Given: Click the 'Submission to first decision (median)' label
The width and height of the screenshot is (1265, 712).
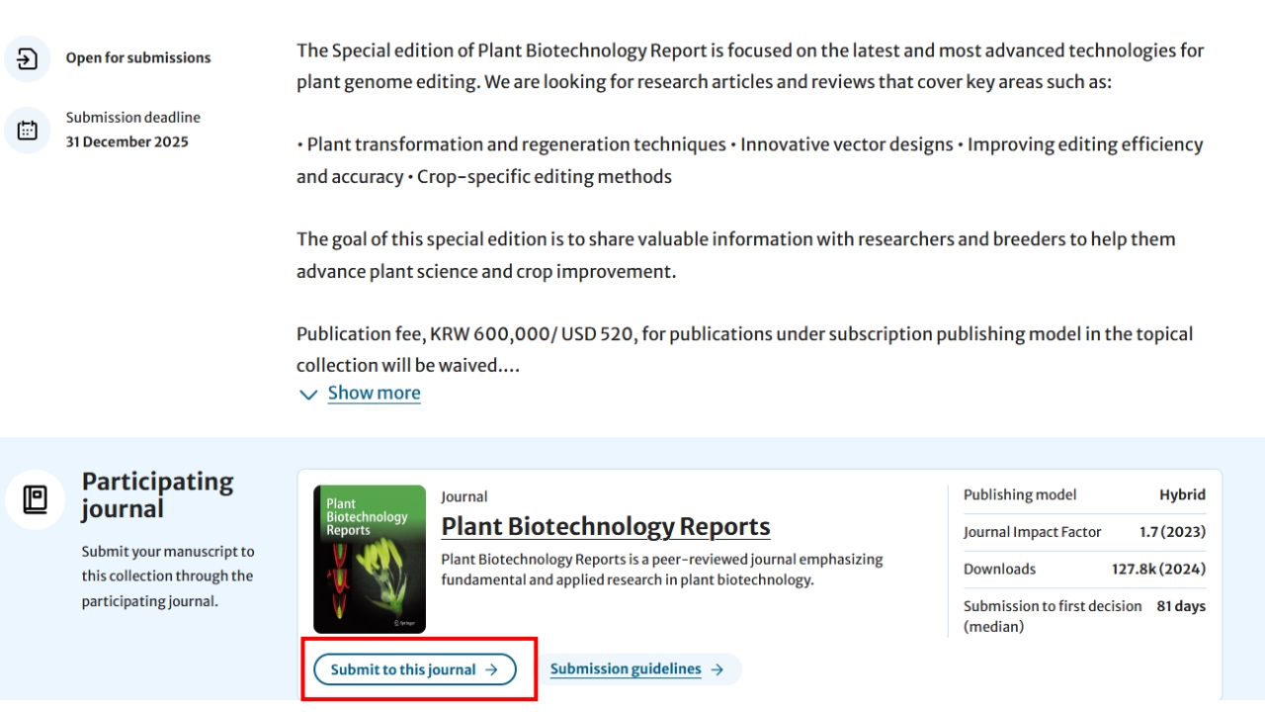Looking at the screenshot, I should coord(1053,616).
